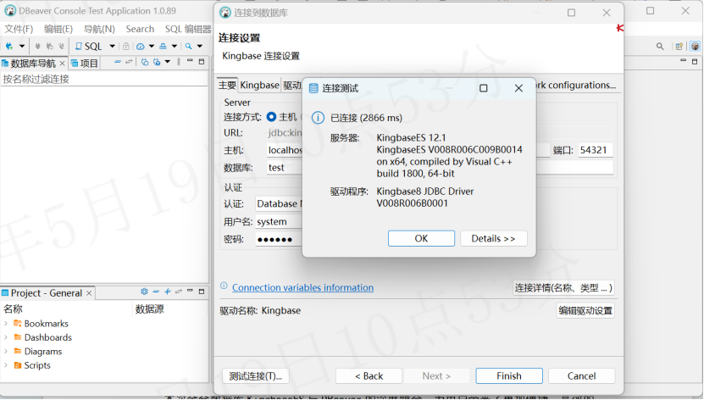Open Connection variables information link

(x=302, y=288)
